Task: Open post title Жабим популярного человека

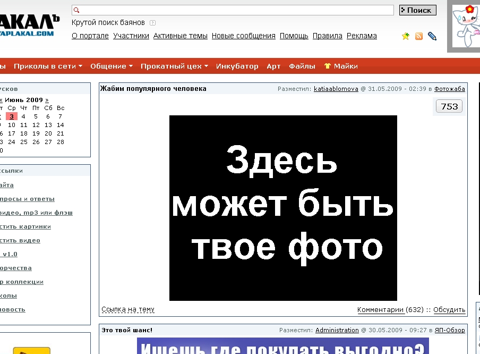Action: click(x=153, y=89)
